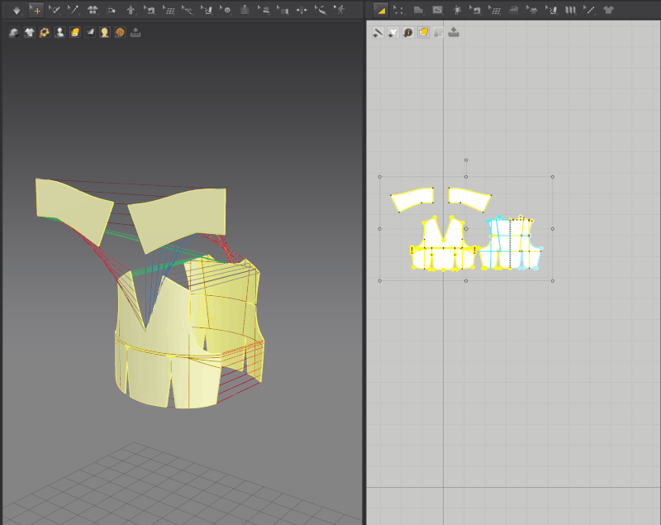Click the export tray icon in 2D window
The width and height of the screenshot is (661, 525).
pyautogui.click(x=454, y=33)
